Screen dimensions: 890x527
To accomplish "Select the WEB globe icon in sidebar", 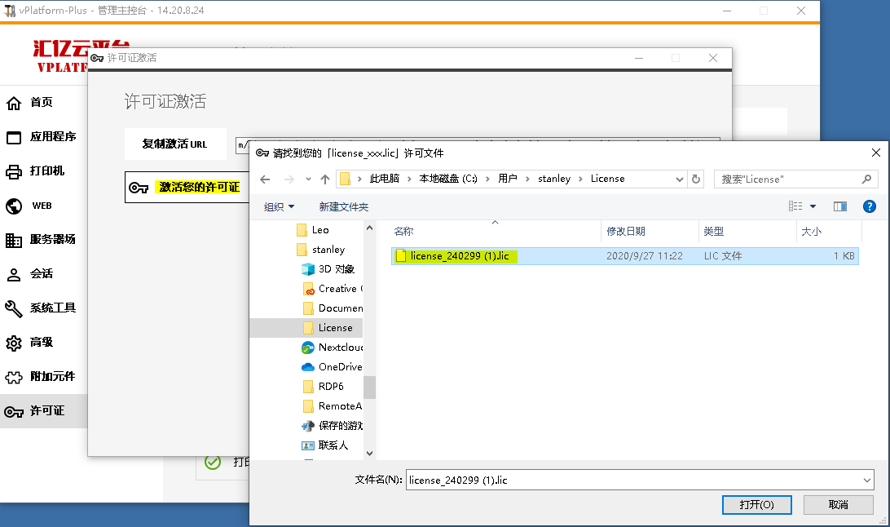I will click(x=14, y=206).
